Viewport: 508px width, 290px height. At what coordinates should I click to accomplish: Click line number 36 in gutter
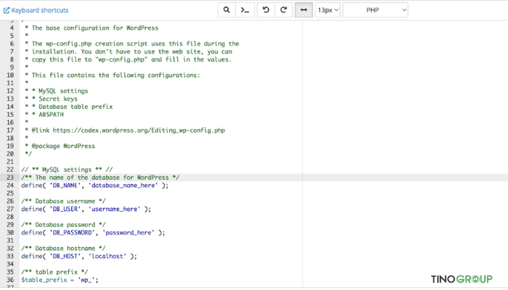pyautogui.click(x=10, y=280)
